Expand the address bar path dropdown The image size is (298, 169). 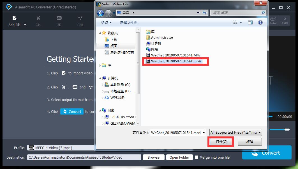point(198,13)
